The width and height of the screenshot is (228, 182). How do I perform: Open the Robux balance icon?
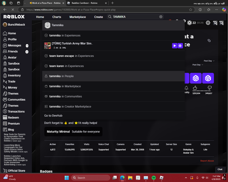(x=189, y=23)
